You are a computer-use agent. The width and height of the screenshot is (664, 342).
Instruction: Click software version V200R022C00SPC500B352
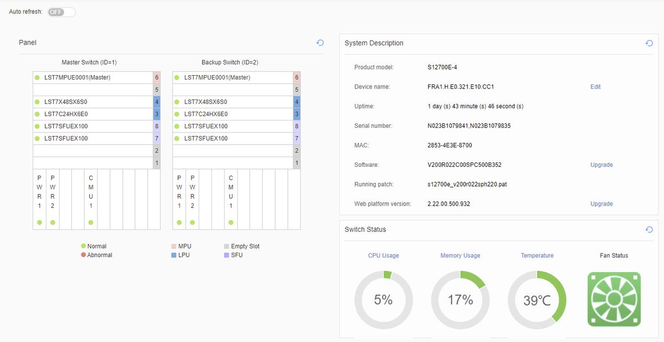465,165
